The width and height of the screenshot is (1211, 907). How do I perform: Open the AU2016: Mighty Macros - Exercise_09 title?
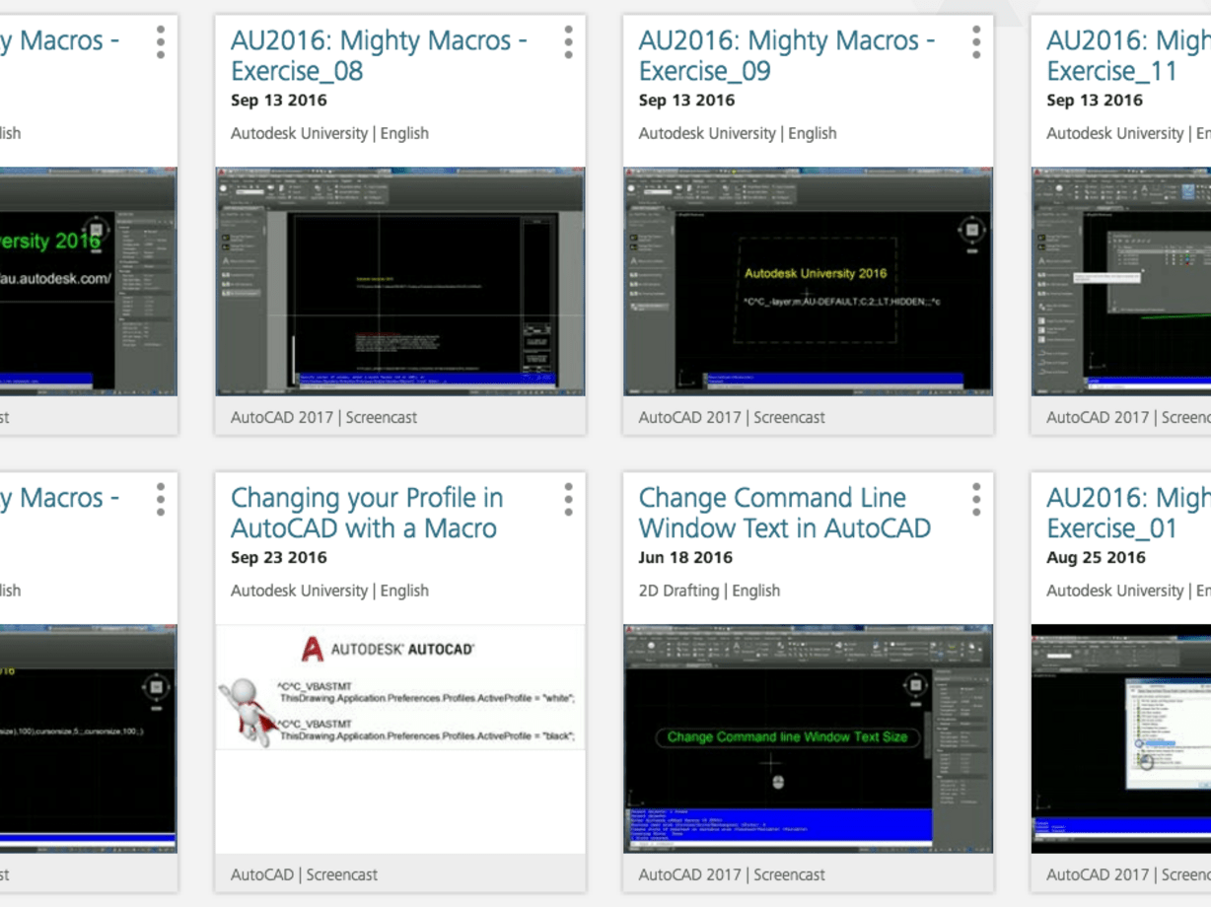pyautogui.click(x=787, y=55)
